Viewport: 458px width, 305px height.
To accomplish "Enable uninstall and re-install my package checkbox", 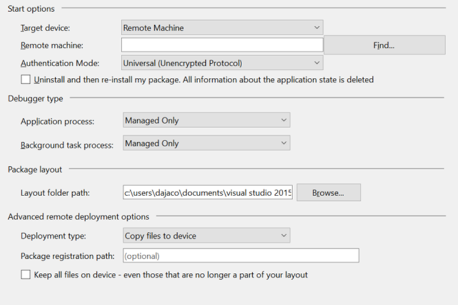I will [x=25, y=80].
